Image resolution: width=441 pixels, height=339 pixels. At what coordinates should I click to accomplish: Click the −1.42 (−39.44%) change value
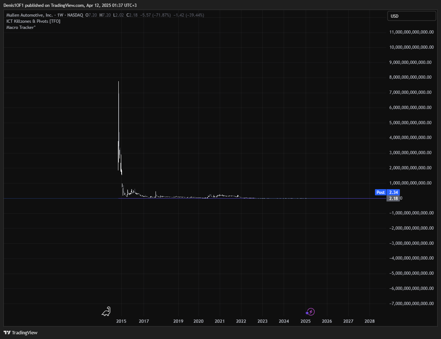(189, 15)
